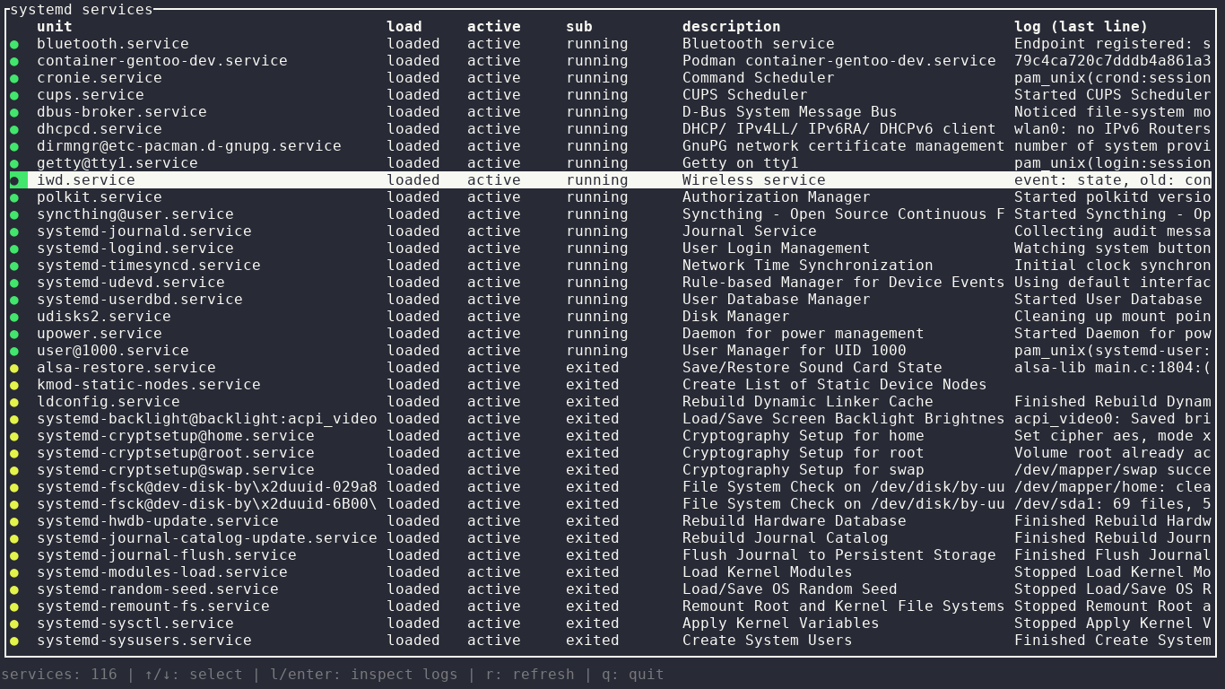Click the 'q: quit' hint in footer
Viewport: 1225px width, 689px height.
[x=633, y=675]
